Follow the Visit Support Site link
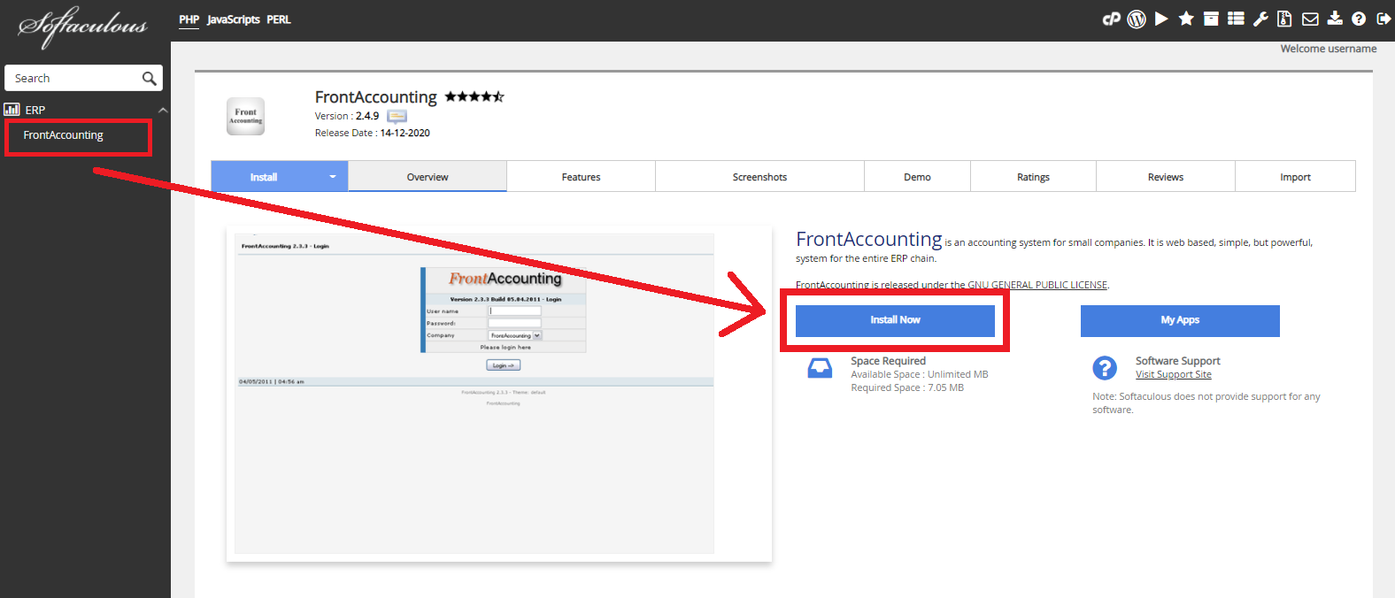This screenshot has width=1395, height=598. click(1173, 375)
